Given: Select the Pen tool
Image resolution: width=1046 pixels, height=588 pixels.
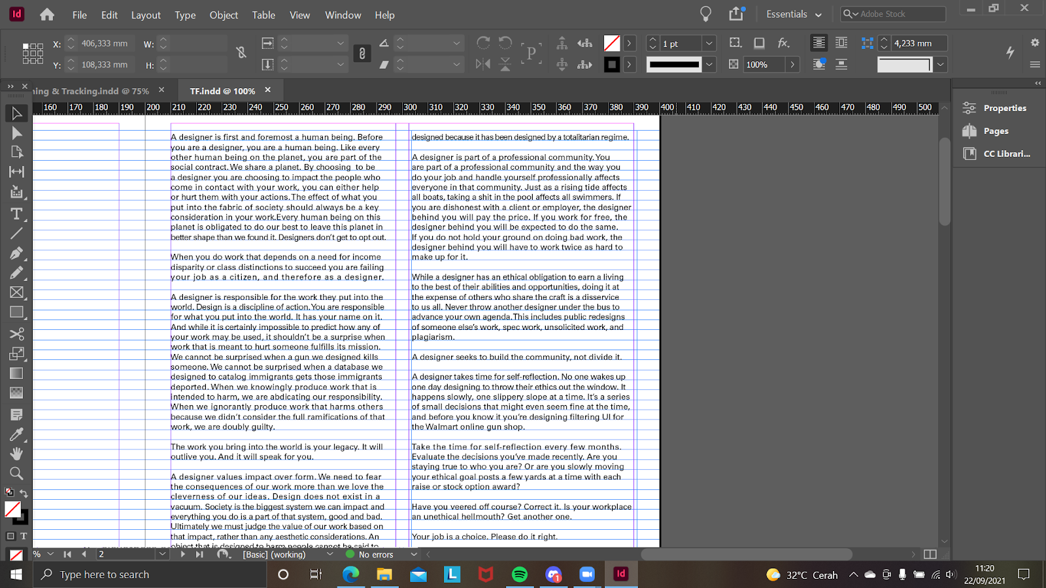Looking at the screenshot, I should [16, 253].
